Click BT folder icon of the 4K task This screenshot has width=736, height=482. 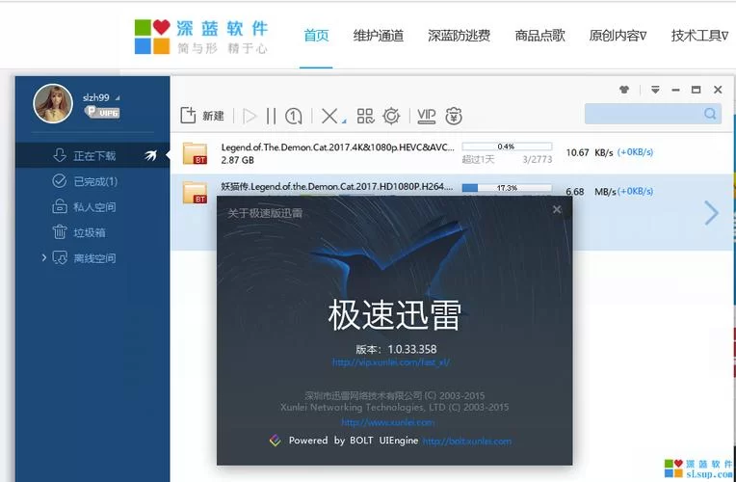pos(195,153)
